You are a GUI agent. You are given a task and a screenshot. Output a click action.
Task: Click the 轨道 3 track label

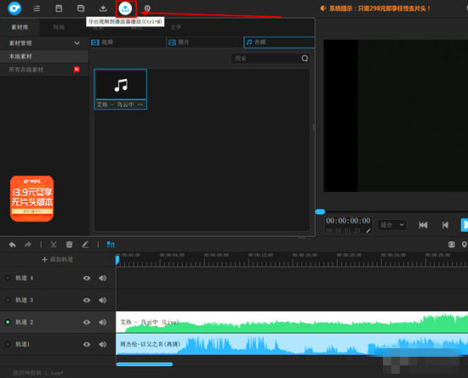(x=24, y=300)
